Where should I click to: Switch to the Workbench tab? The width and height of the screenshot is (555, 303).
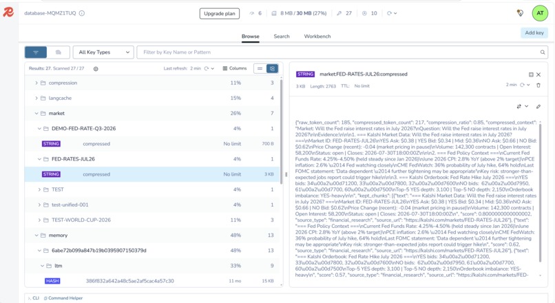317,36
